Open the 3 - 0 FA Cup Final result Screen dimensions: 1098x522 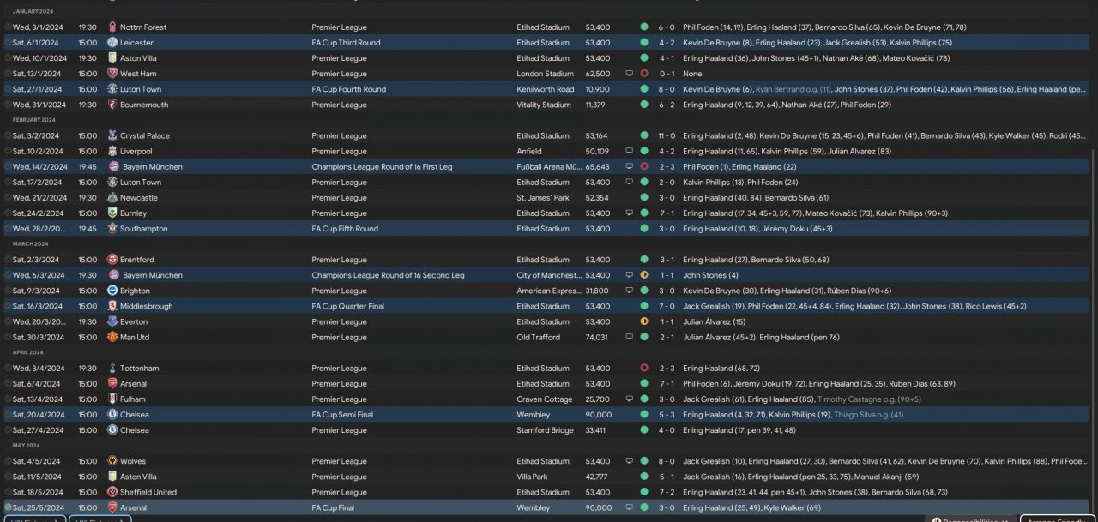pyautogui.click(x=667, y=507)
